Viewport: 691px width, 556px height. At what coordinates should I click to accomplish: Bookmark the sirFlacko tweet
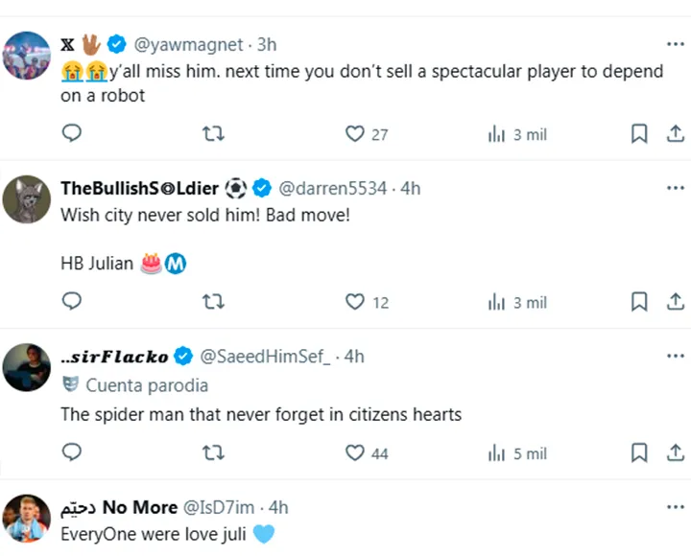tap(639, 452)
